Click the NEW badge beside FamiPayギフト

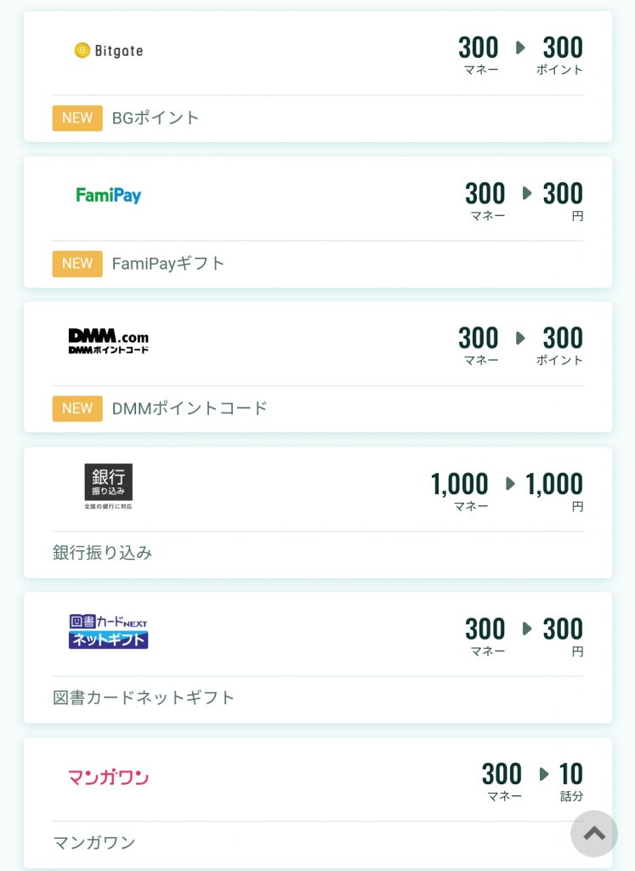coord(77,264)
